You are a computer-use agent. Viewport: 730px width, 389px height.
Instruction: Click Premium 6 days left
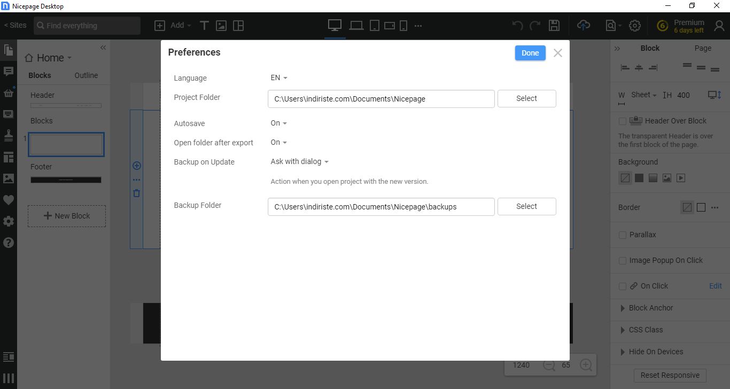click(x=680, y=26)
